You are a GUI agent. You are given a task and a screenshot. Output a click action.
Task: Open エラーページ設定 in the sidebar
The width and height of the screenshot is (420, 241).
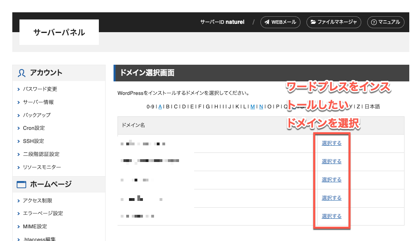(x=43, y=213)
